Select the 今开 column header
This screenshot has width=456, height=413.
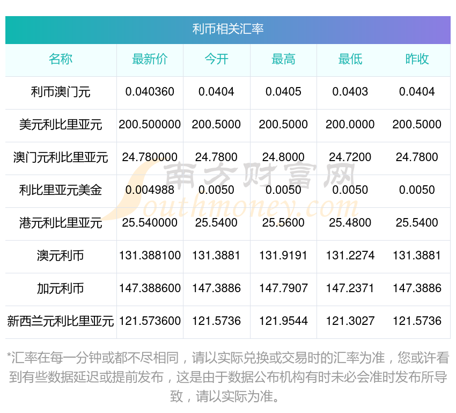pos(216,59)
